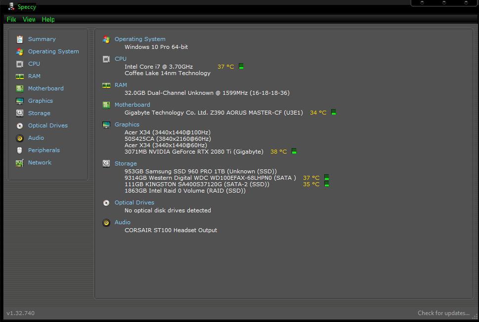
Task: Click the 1863GB Intel Raid 0 Volume line
Action: 185,191
